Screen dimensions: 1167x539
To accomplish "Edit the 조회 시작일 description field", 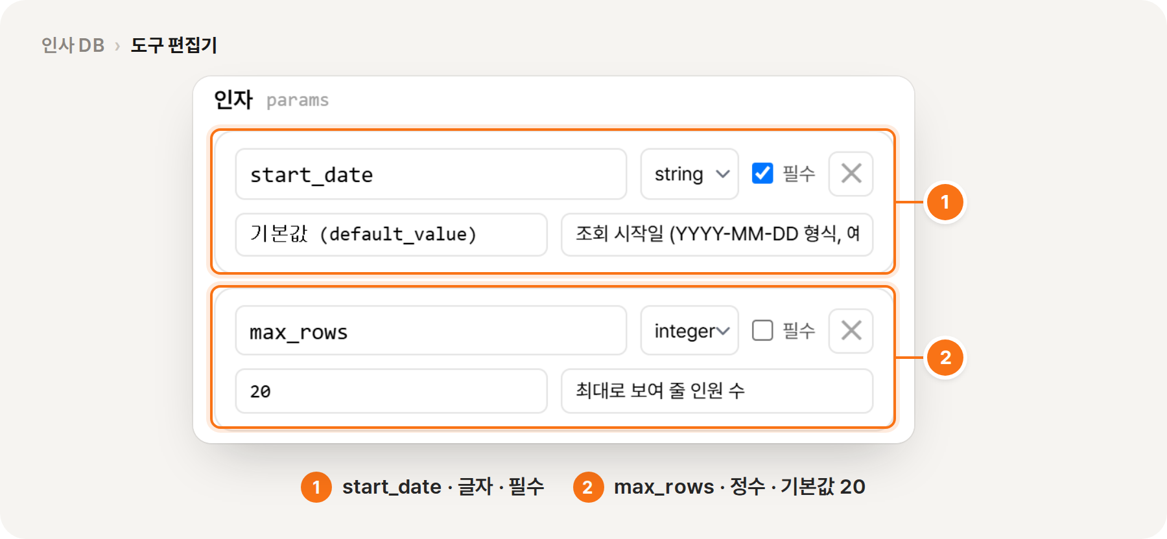I will [717, 235].
